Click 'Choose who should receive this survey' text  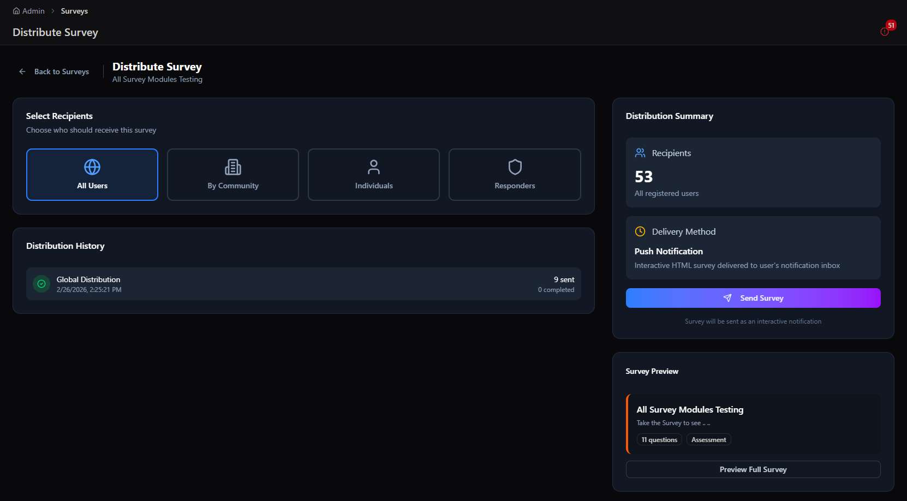(x=91, y=130)
